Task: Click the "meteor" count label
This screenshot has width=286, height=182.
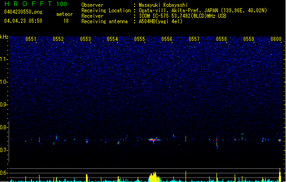Action: [65, 14]
